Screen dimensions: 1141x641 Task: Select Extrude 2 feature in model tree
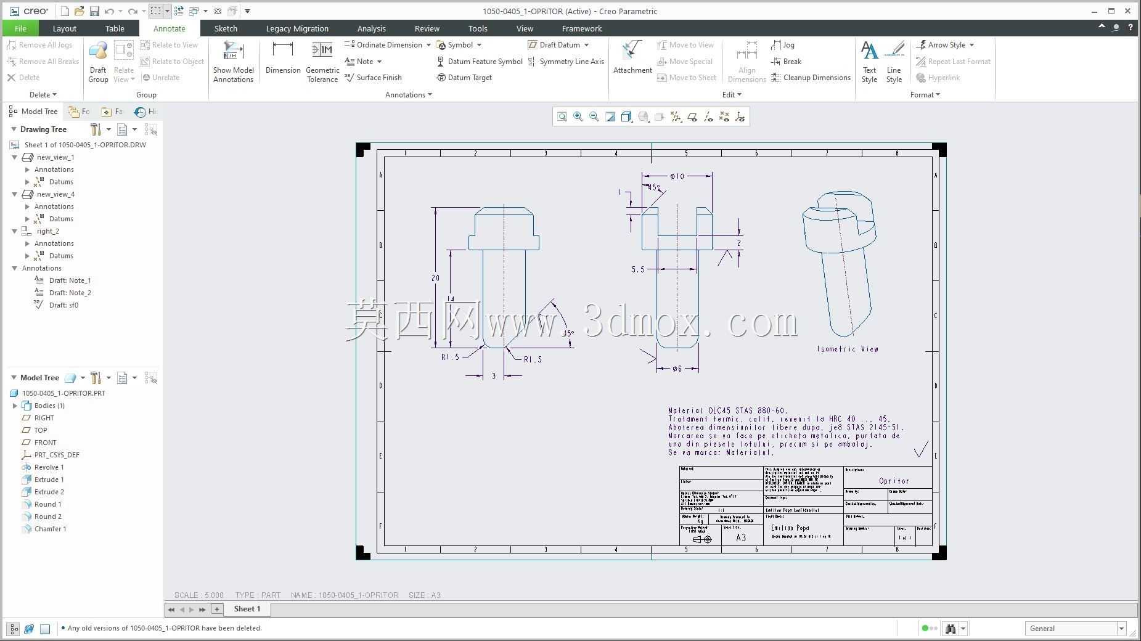click(49, 492)
